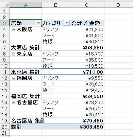This screenshot has height=137, width=133.
Task: Select the 東京店 label cell
Action: pos(26,54)
